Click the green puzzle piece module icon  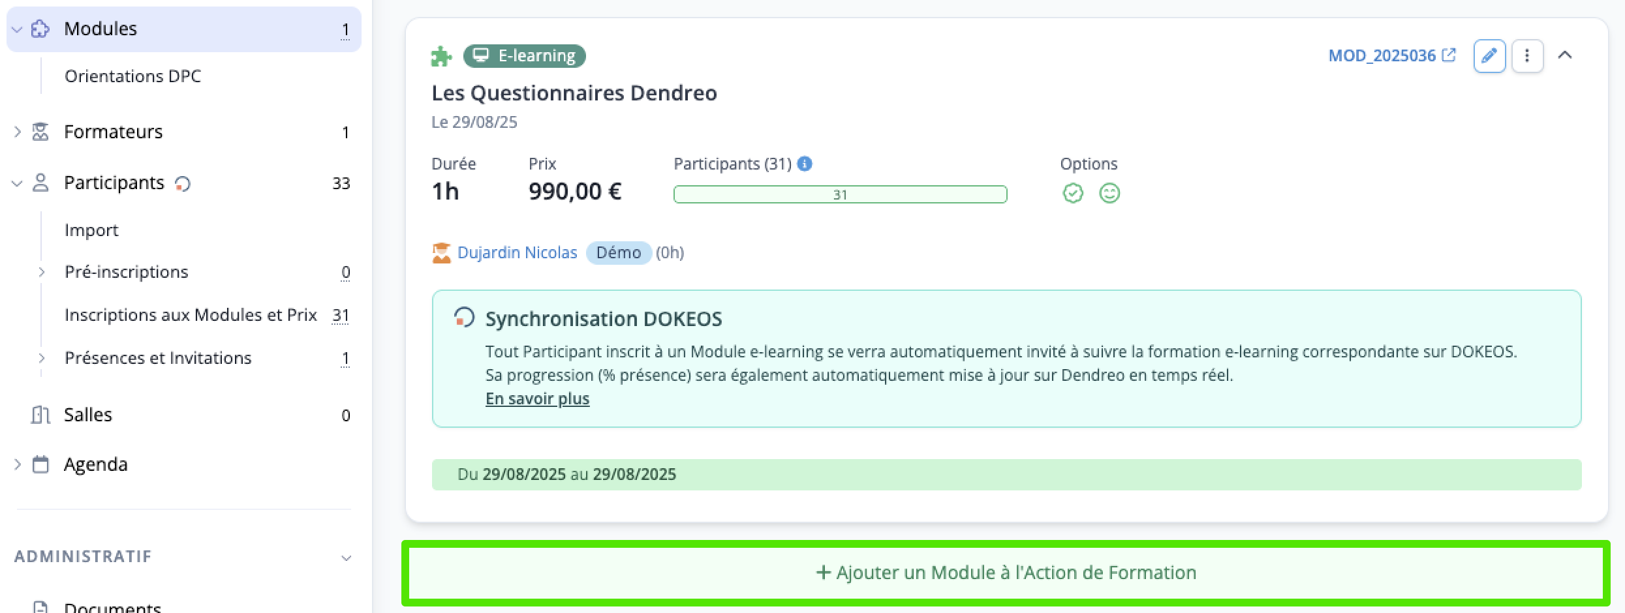coord(442,56)
